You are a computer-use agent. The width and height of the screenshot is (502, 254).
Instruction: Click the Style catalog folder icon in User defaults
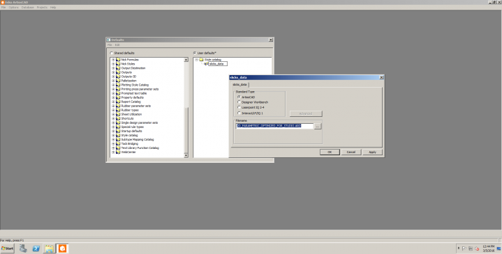201,60
